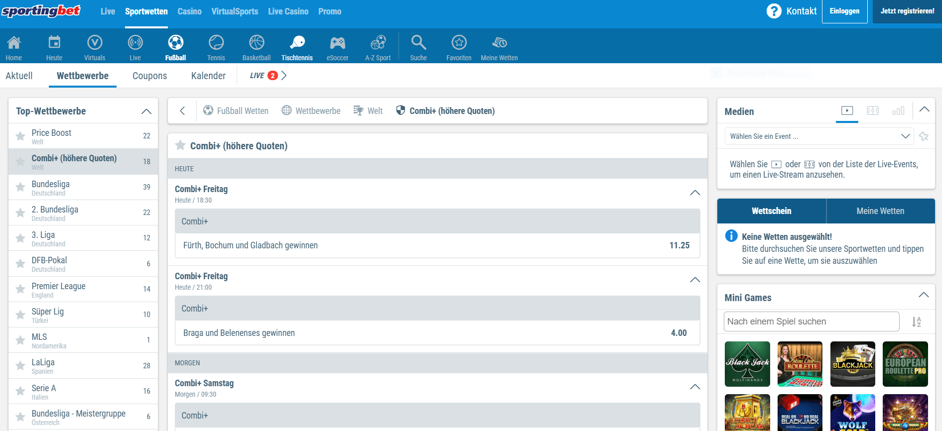Screen dimensions: 942x431
Task: Open Promo in the top menu
Action: pos(330,11)
